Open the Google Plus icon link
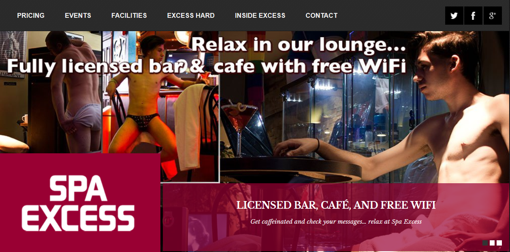The height and width of the screenshot is (252, 510). click(493, 16)
